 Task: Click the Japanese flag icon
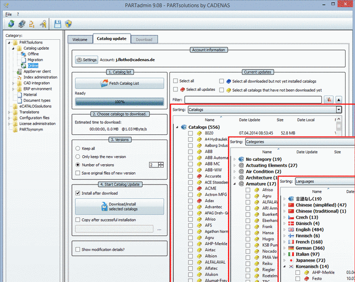[x=291, y=260]
